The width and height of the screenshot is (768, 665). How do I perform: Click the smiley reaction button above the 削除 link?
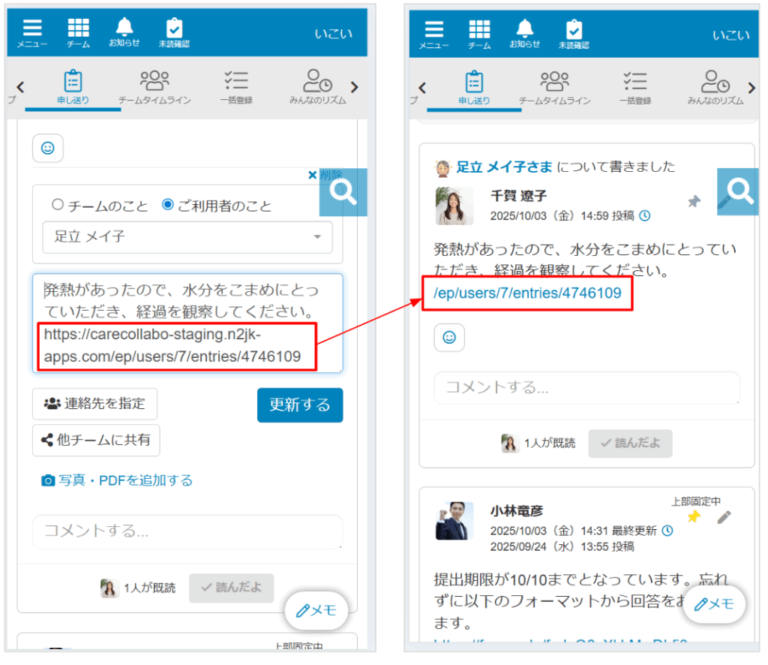click(x=47, y=149)
